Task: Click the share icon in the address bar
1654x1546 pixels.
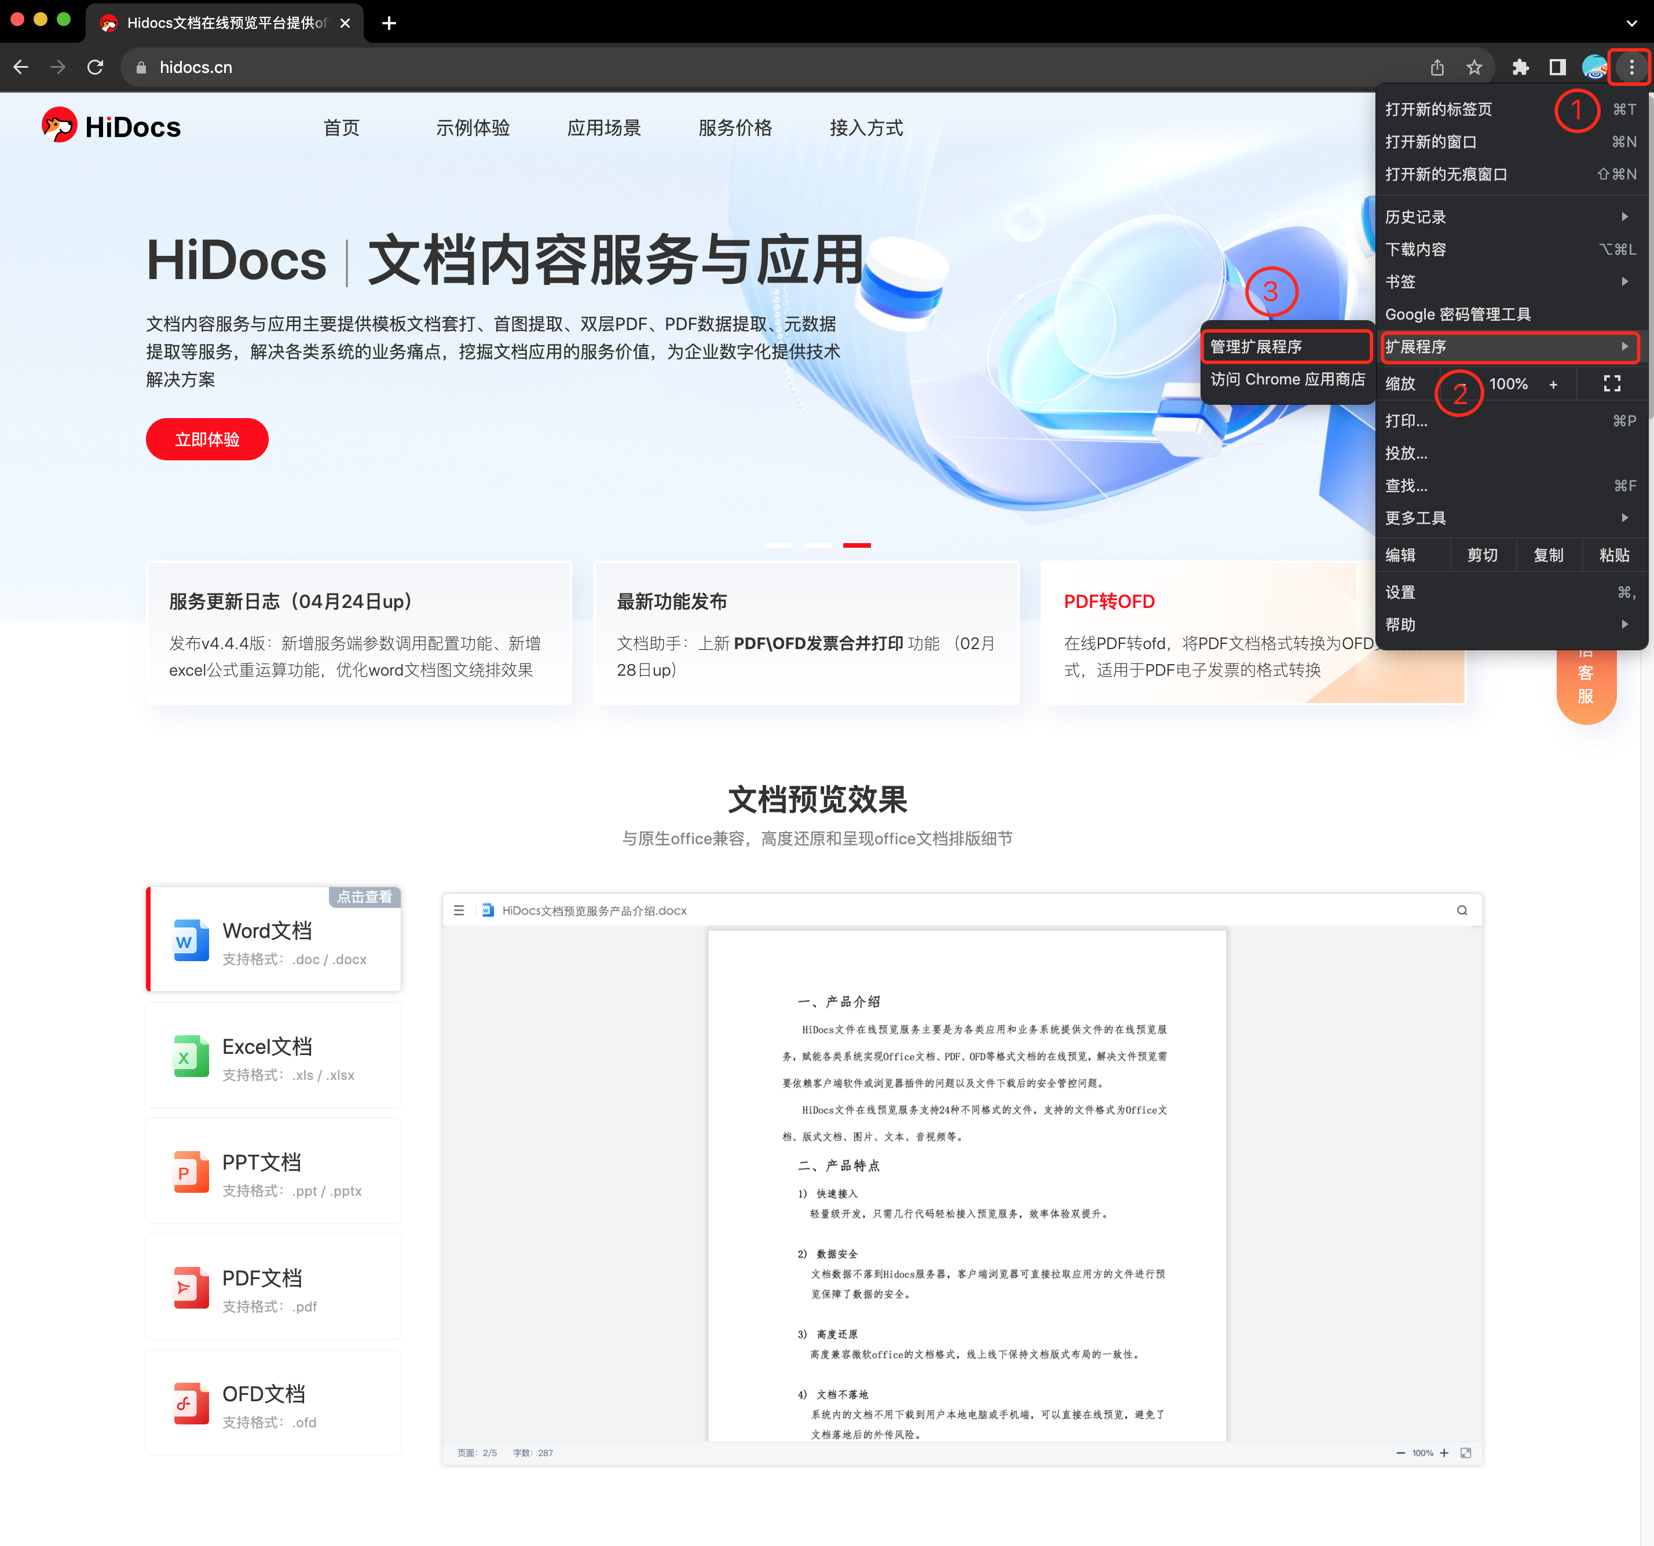Action: point(1437,67)
